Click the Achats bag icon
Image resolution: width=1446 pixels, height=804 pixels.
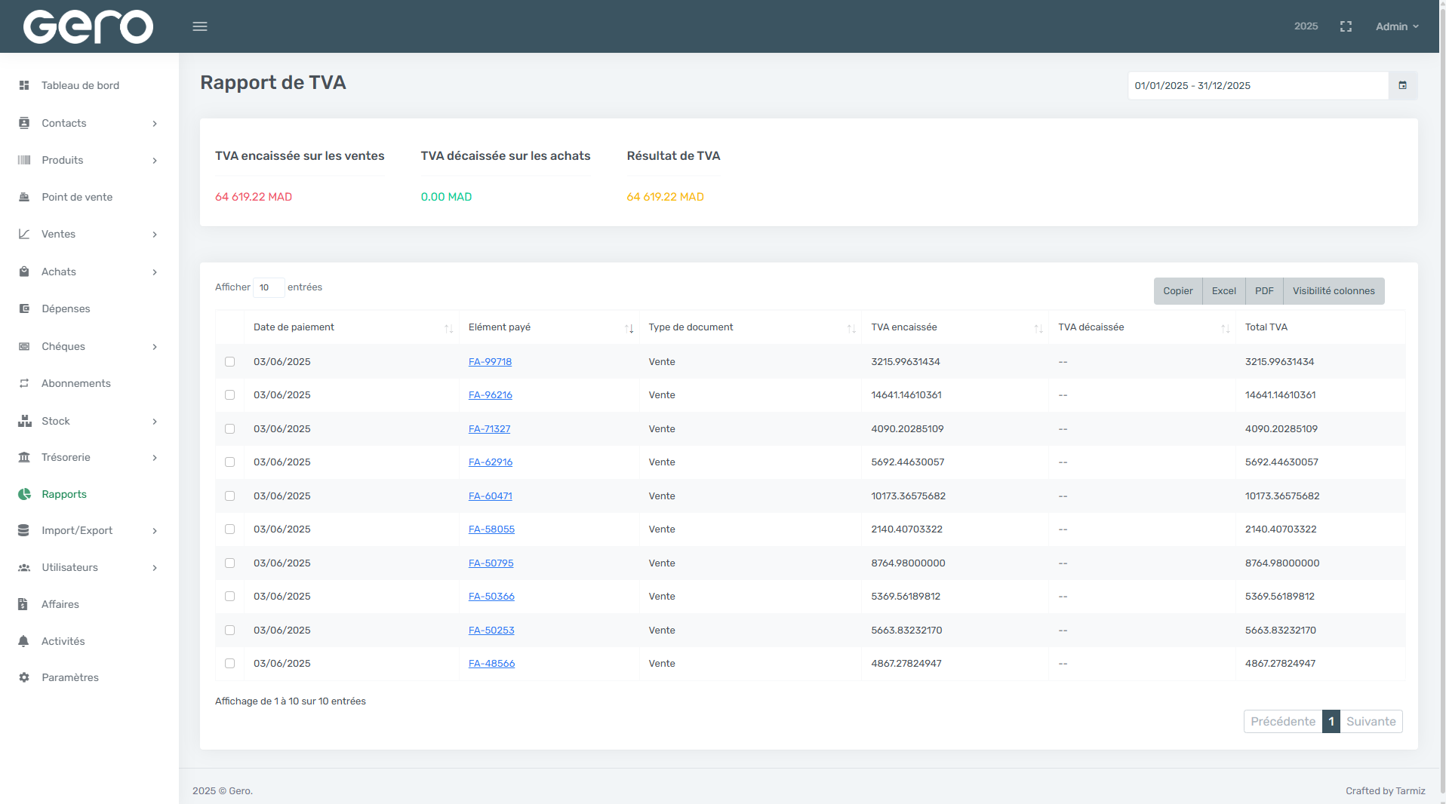click(24, 272)
